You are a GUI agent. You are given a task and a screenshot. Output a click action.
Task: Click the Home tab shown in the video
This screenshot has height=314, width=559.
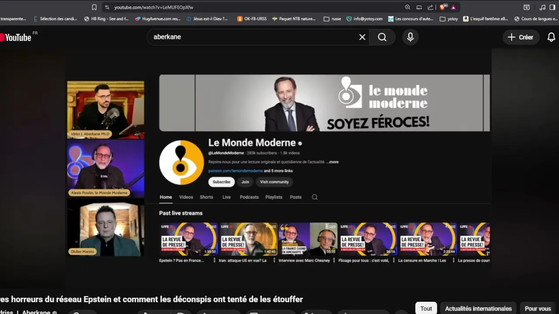166,197
